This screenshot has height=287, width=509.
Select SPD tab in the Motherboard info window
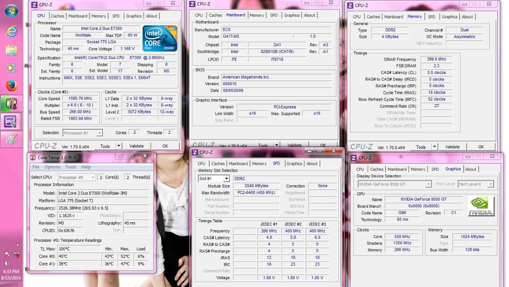pyautogui.click(x=274, y=15)
